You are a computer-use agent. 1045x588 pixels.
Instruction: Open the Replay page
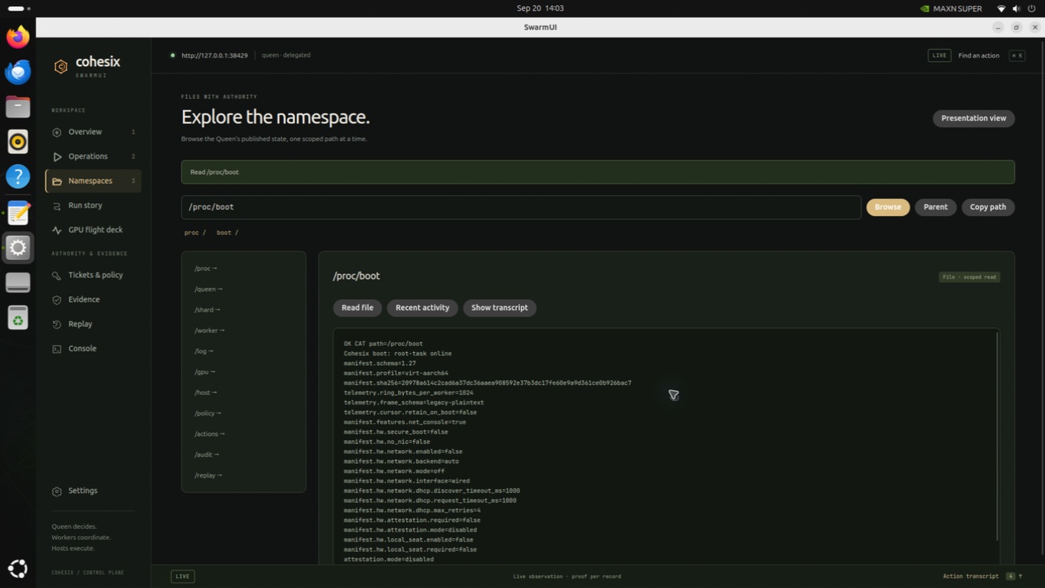93,324
